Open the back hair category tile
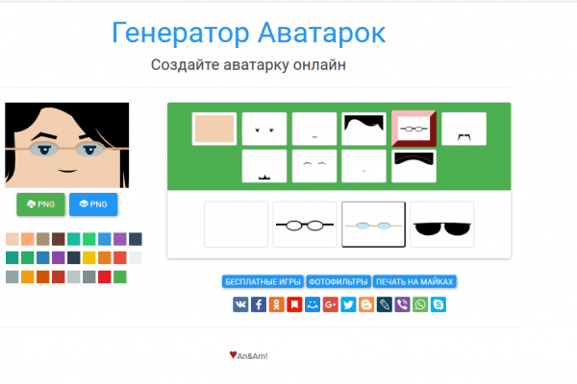Screen dimensions: 577x384 coord(414,166)
